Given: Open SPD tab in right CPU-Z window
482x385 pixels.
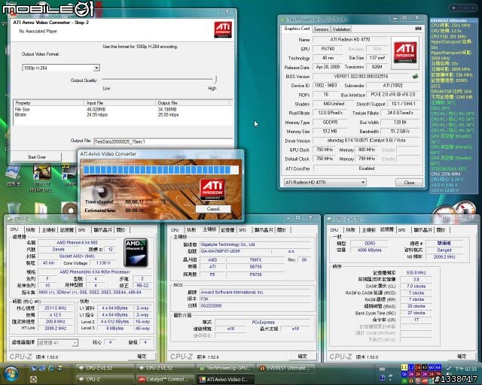Looking at the screenshot, I should 401,229.
